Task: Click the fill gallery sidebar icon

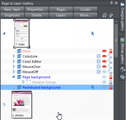Action: (123, 77)
